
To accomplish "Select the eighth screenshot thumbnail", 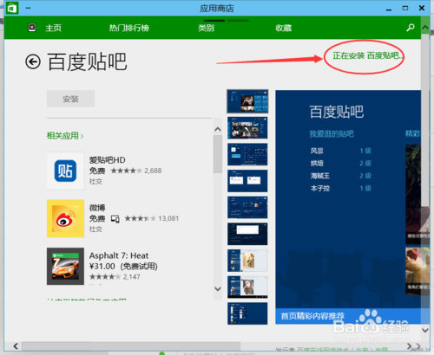I will (247, 287).
